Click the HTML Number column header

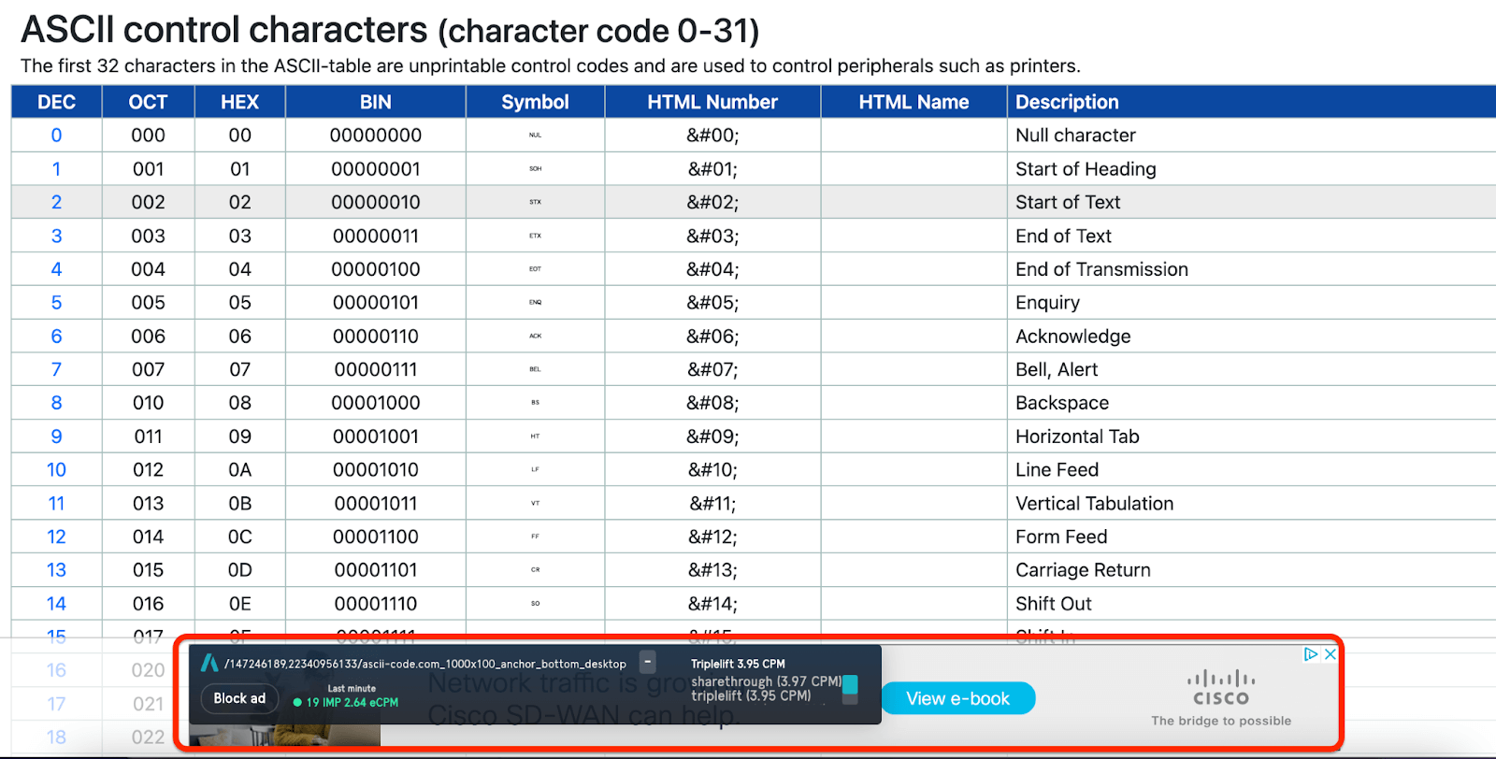tap(712, 102)
